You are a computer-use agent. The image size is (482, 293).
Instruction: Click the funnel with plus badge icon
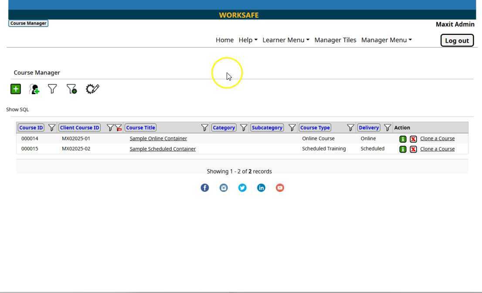(x=71, y=89)
